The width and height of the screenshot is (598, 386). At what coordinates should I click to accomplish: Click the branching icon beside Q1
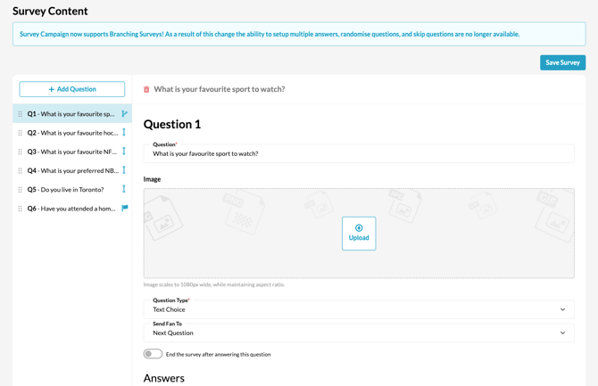[x=124, y=114]
